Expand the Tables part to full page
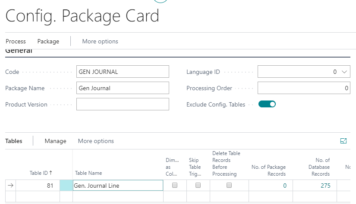 (x=343, y=141)
